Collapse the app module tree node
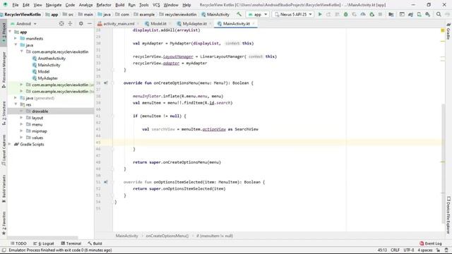Image resolution: width=452 pixels, height=254 pixels. pyautogui.click(x=10, y=32)
